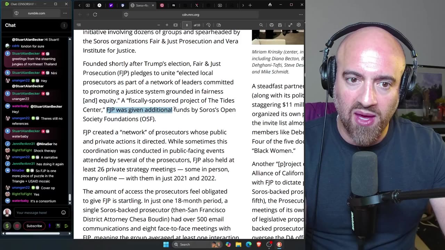Open a new browser tab
The height and width of the screenshot is (250, 445).
pyautogui.click(x=250, y=5)
